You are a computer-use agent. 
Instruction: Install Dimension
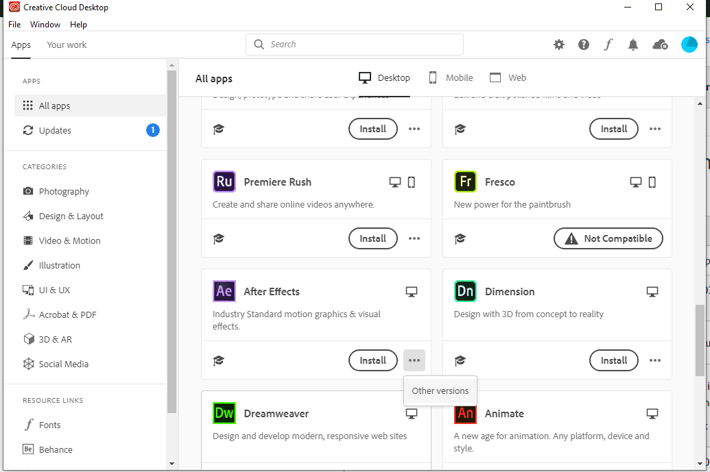coord(613,360)
